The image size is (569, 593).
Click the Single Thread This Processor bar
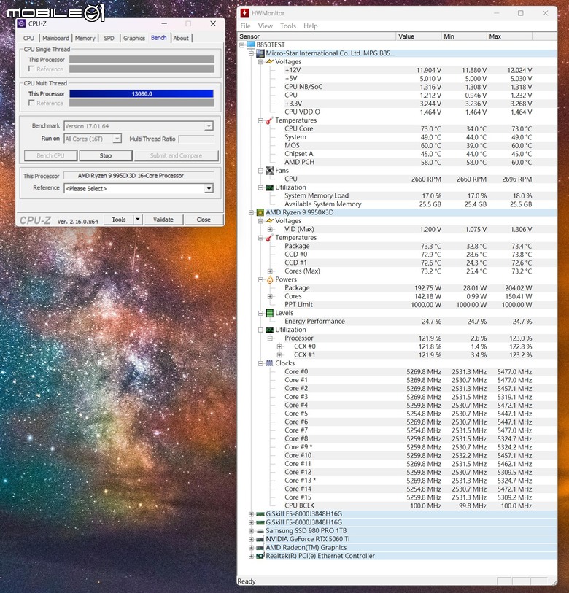point(142,60)
